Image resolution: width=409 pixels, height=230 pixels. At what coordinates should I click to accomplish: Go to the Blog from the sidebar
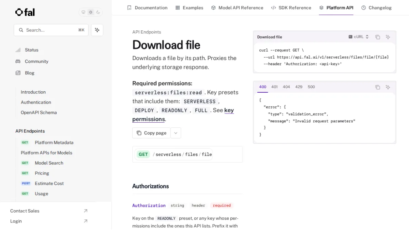pyautogui.click(x=25, y=73)
